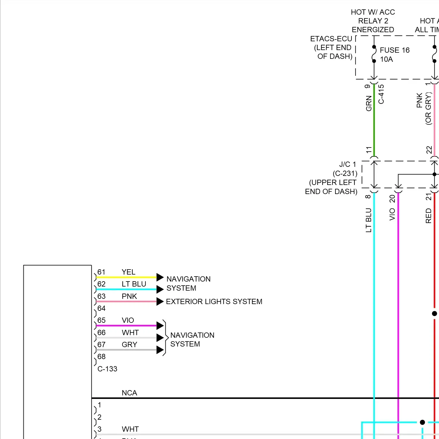Click EXTERIOR LIGHTS SYSTEM reference

click(214, 301)
